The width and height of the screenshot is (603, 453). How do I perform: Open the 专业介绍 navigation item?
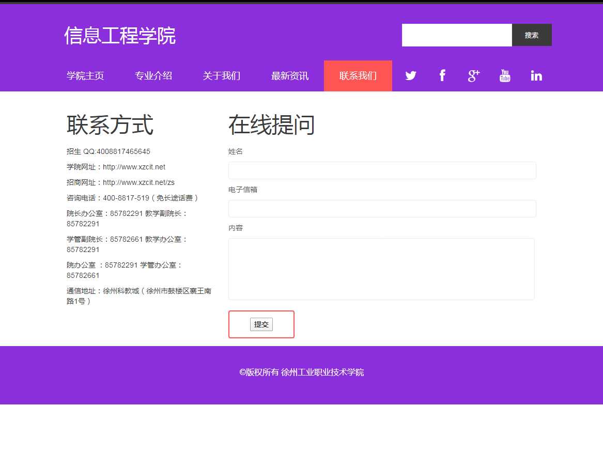click(x=153, y=76)
